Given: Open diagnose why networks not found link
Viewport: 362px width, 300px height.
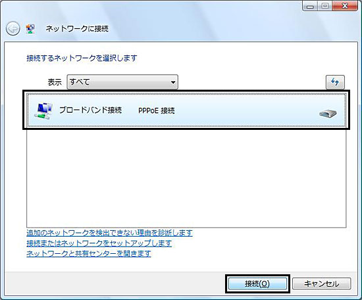Looking at the screenshot, I should pyautogui.click(x=109, y=233).
